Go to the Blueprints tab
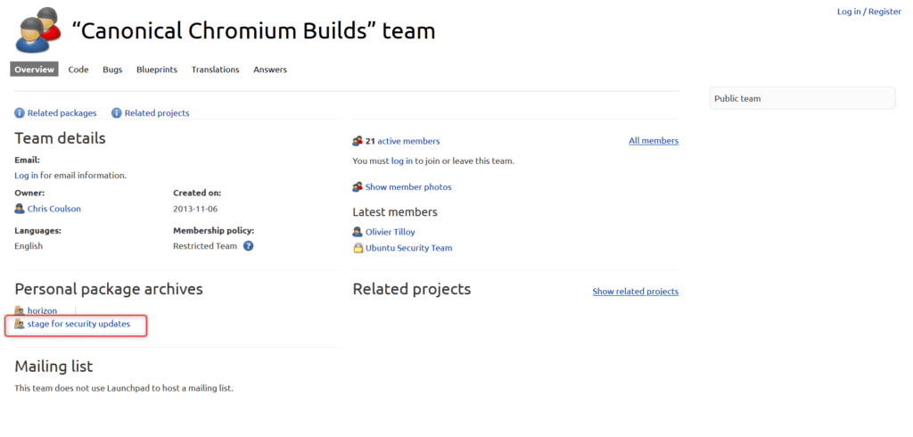Screen dimensions: 913x437 tap(157, 70)
